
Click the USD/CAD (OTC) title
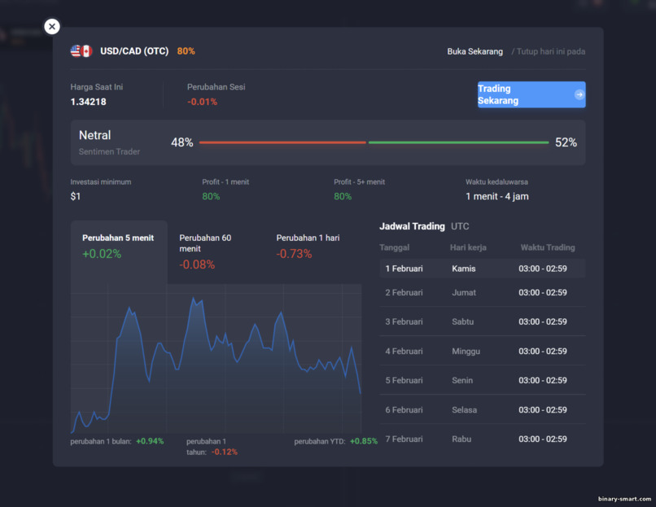(134, 51)
